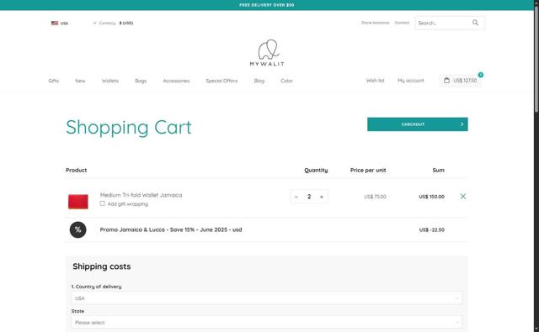Open the Contact link
The width and height of the screenshot is (539, 332).
point(402,23)
